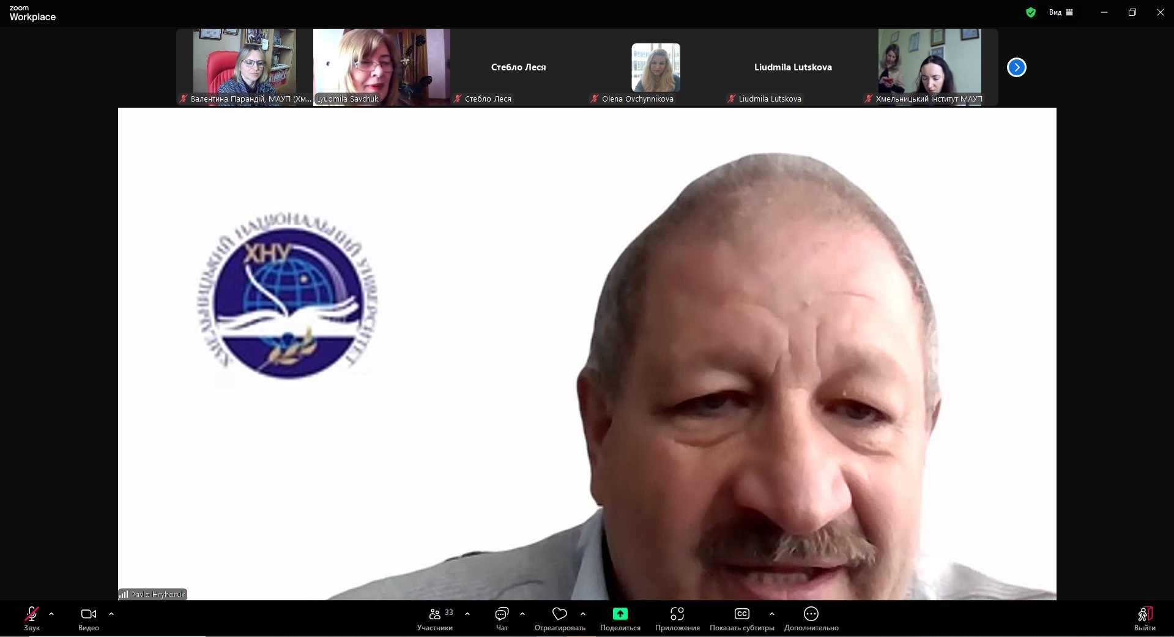Select Olena Ovchynnikova participant tile
The width and height of the screenshot is (1174, 637).
[656, 67]
